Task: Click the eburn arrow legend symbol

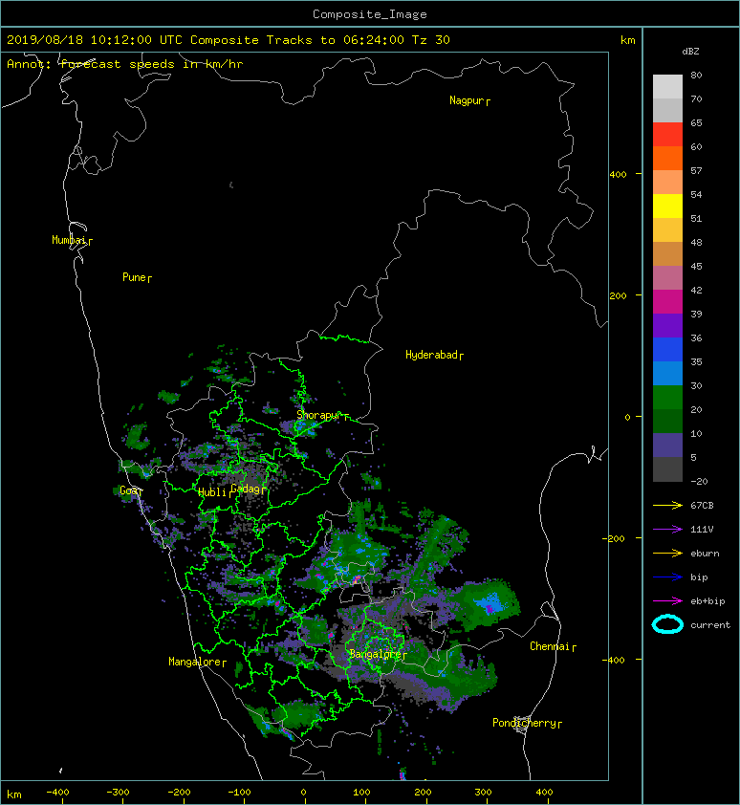Action: point(667,554)
